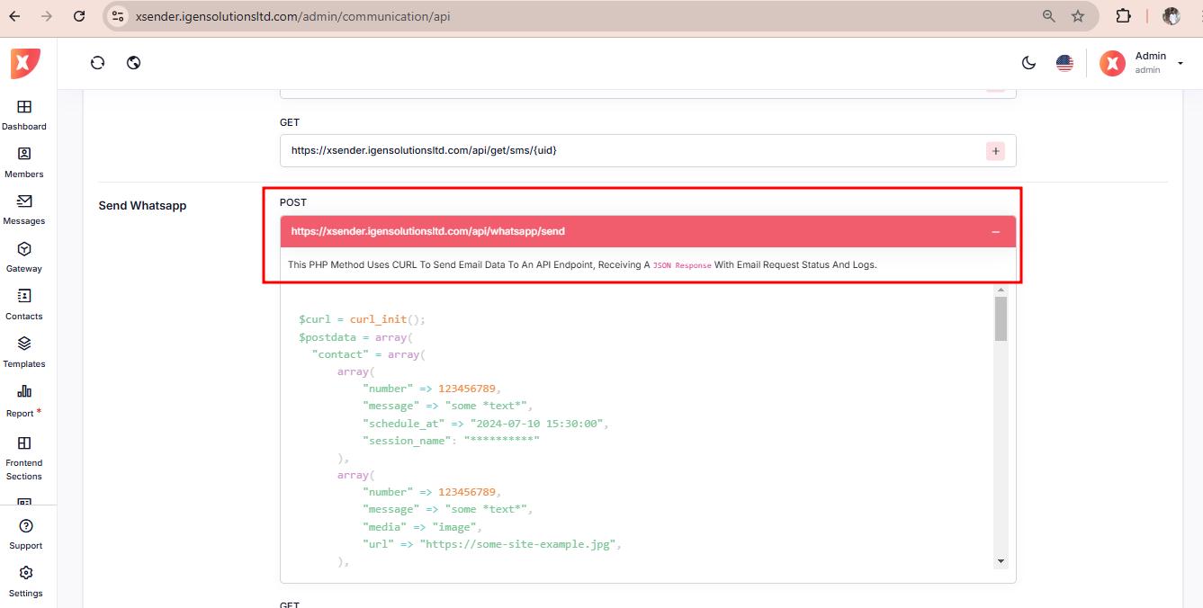Click the globe icon in header
Screen dimensions: 1203x608
pos(134,63)
